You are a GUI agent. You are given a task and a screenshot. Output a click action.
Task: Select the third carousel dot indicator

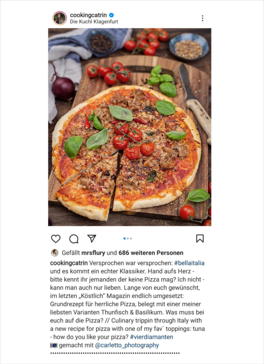point(131,238)
